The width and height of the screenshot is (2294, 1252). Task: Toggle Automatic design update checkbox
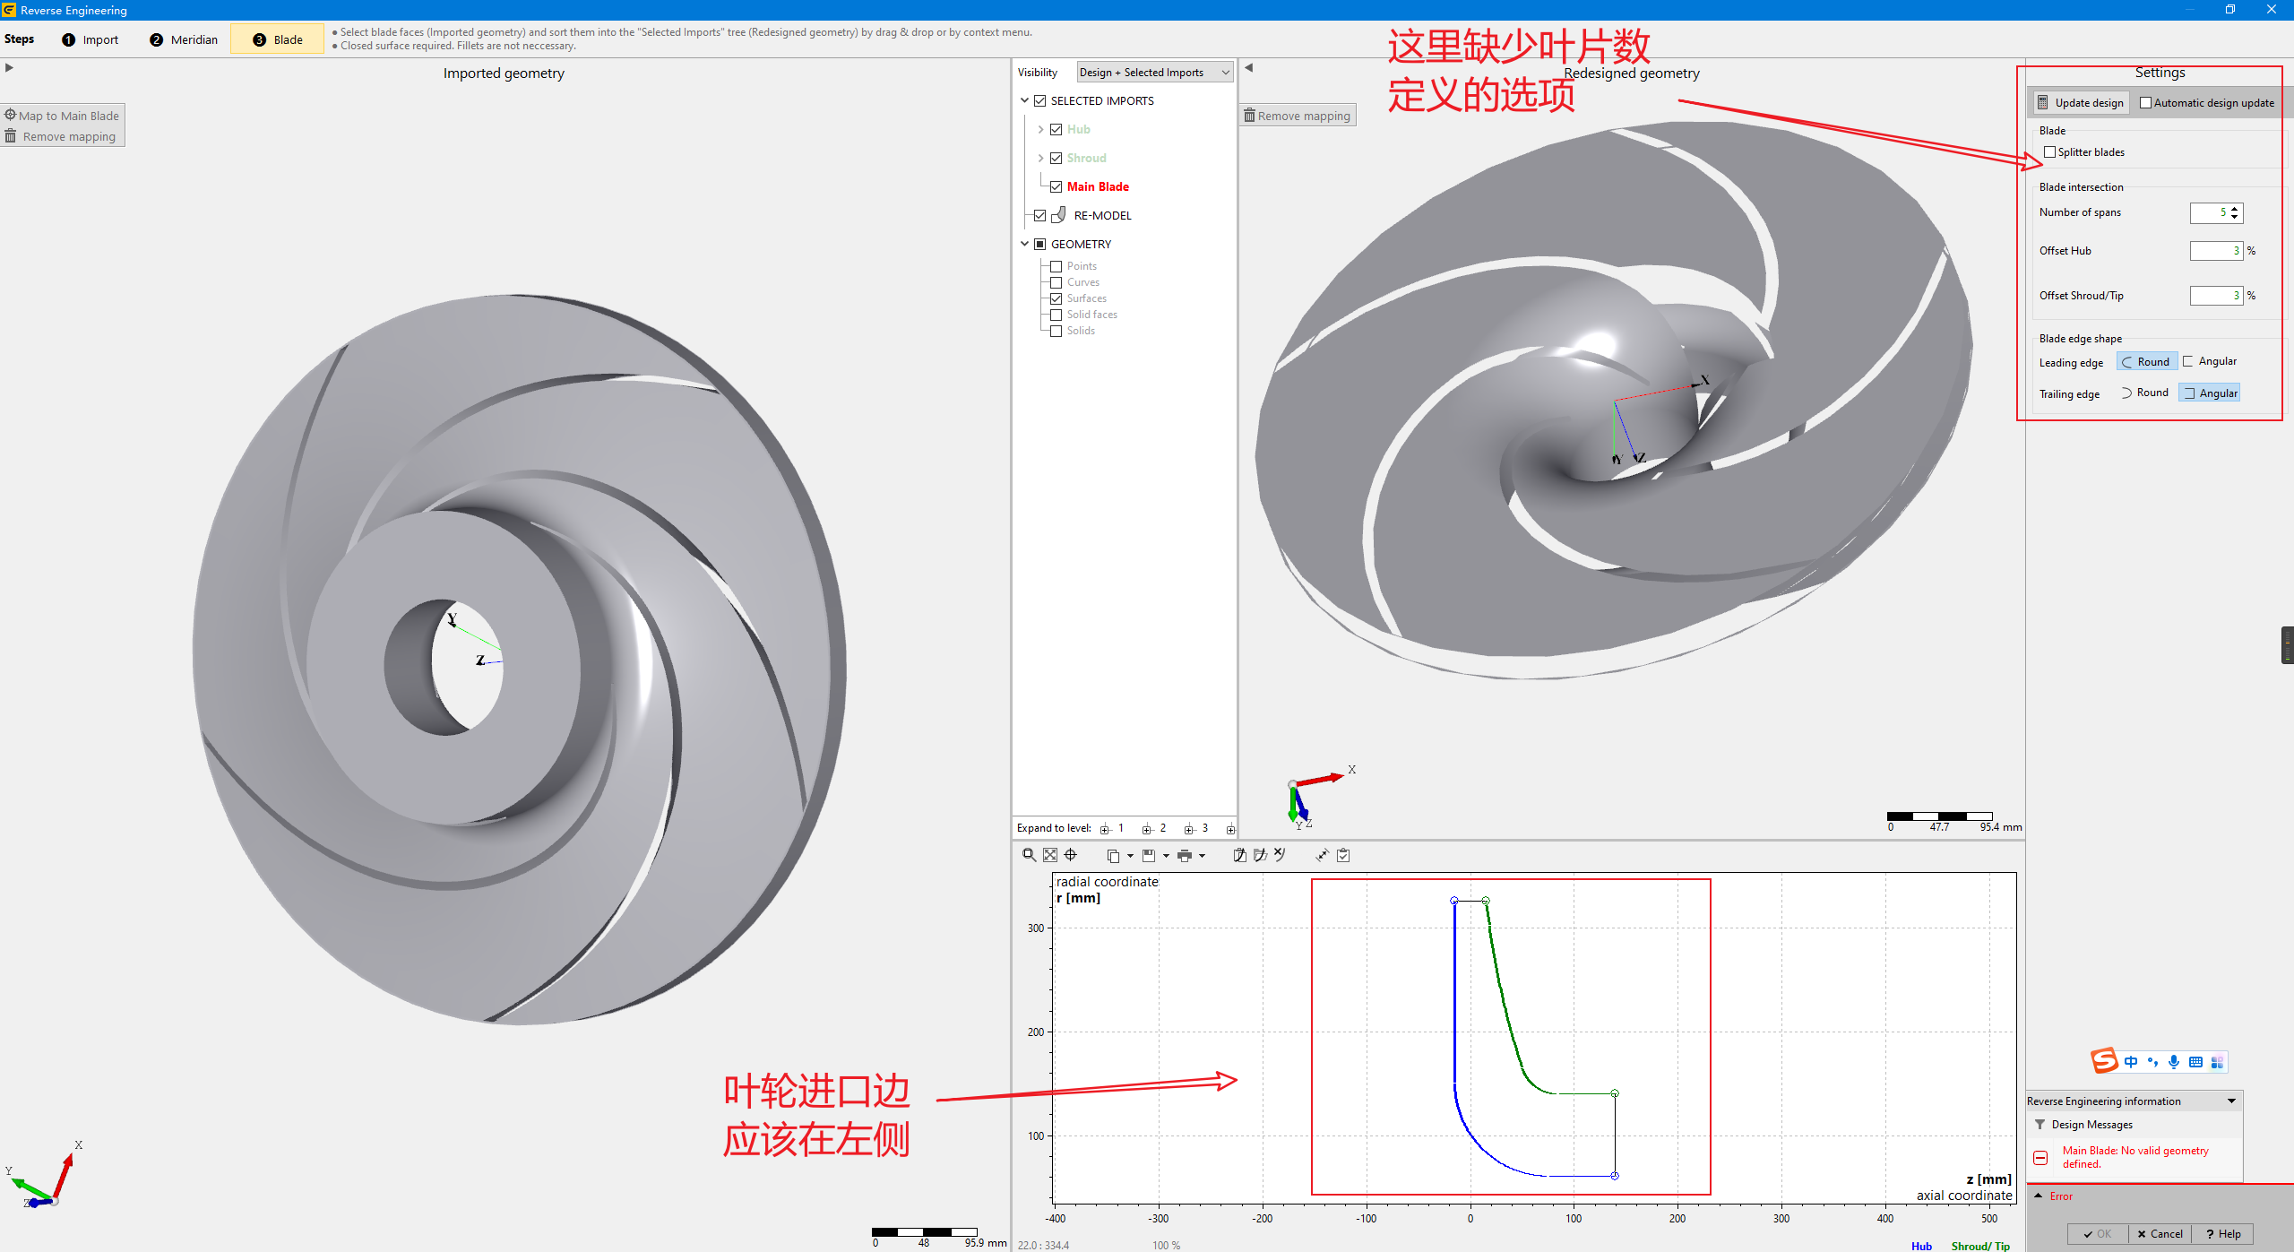pyautogui.click(x=2145, y=103)
